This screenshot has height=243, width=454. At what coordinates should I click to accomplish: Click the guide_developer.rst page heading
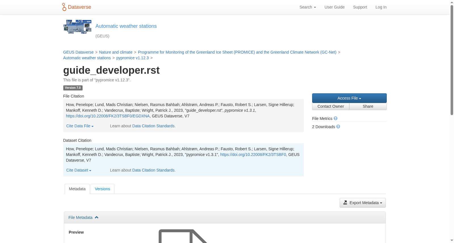tap(111, 70)
